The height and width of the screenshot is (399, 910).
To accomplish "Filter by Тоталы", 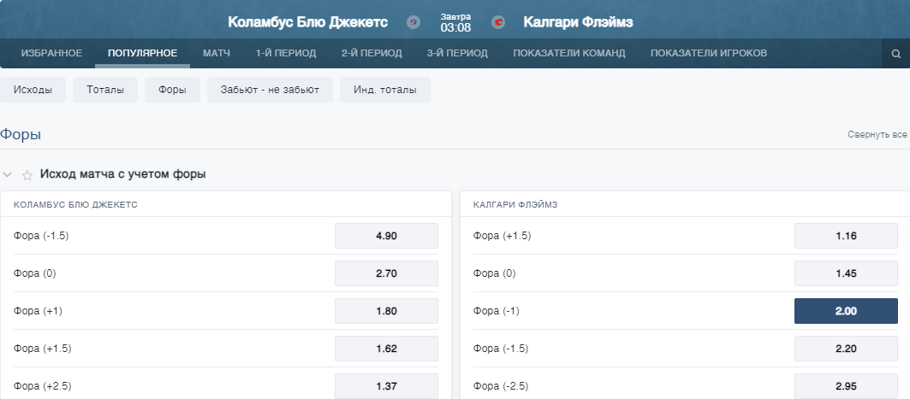I will click(x=105, y=90).
